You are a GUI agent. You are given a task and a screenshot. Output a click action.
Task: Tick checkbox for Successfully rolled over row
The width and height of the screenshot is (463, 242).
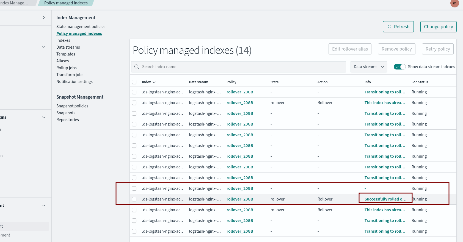[x=134, y=199]
